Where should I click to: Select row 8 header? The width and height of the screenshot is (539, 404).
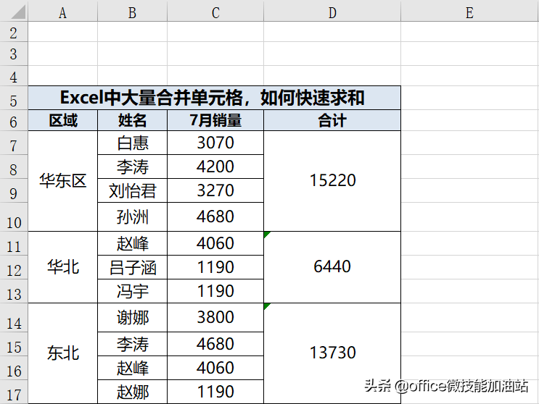[x=14, y=167]
